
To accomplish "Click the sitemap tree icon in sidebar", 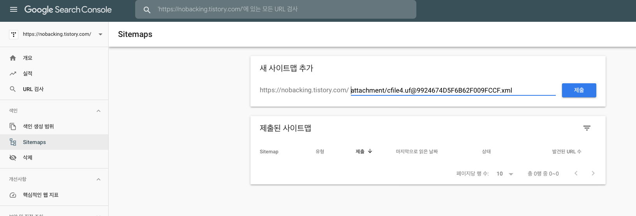I will click(x=13, y=142).
